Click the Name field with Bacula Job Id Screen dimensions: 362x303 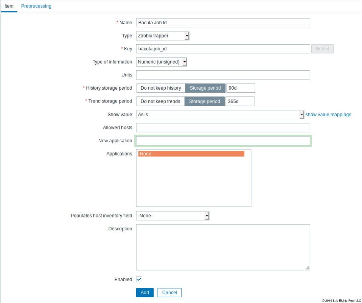click(x=223, y=23)
